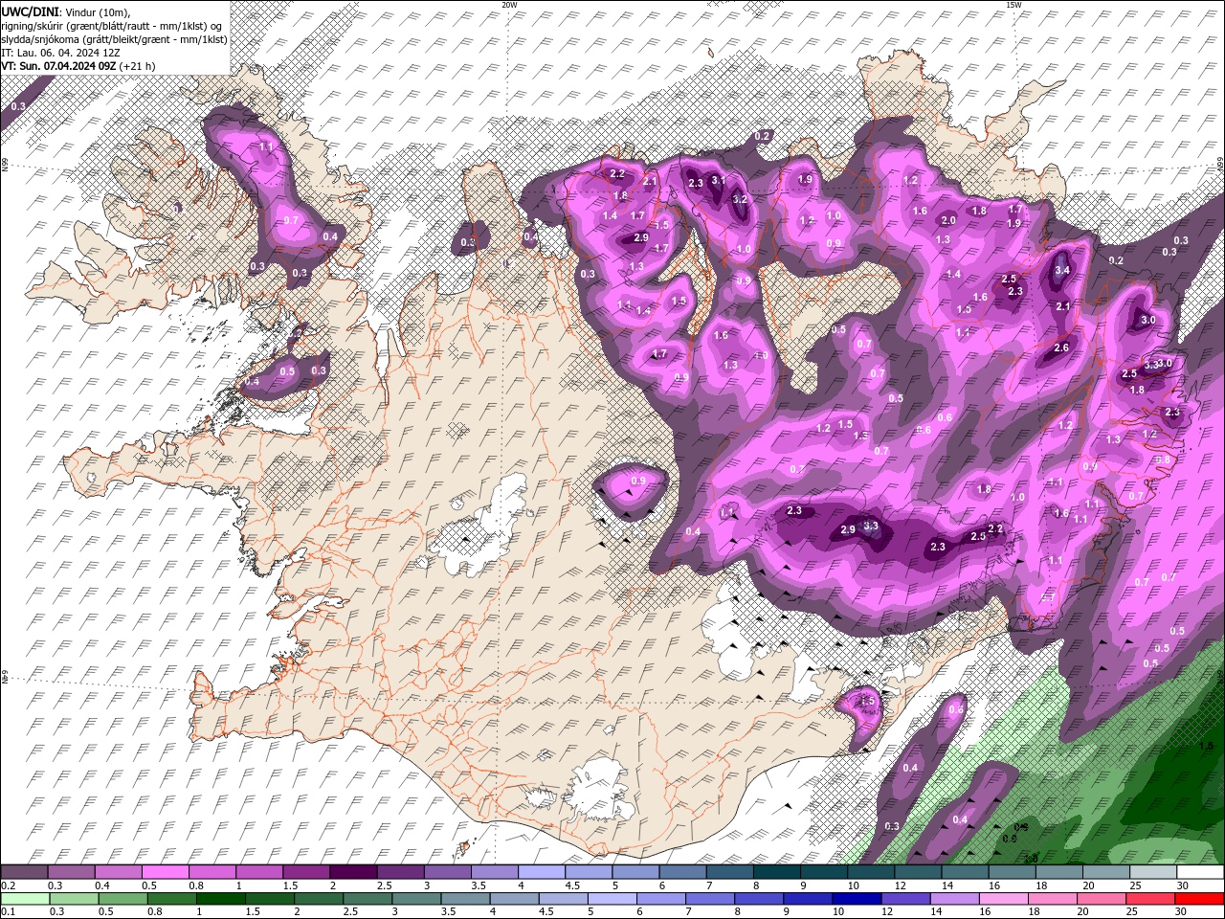Viewport: 1225px width, 919px height.
Task: Select the 0.5 bright pink snow scale swatch
Action: click(165, 872)
